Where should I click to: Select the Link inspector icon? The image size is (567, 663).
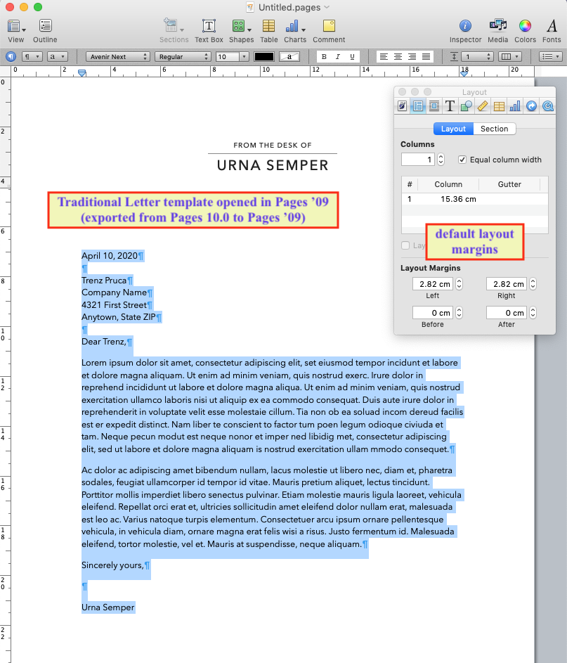[531, 106]
